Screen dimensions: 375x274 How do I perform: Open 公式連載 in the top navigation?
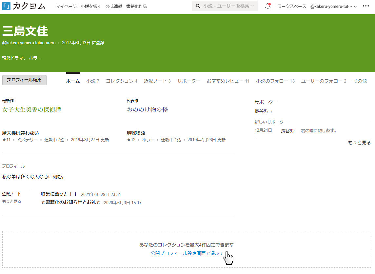pos(114,7)
